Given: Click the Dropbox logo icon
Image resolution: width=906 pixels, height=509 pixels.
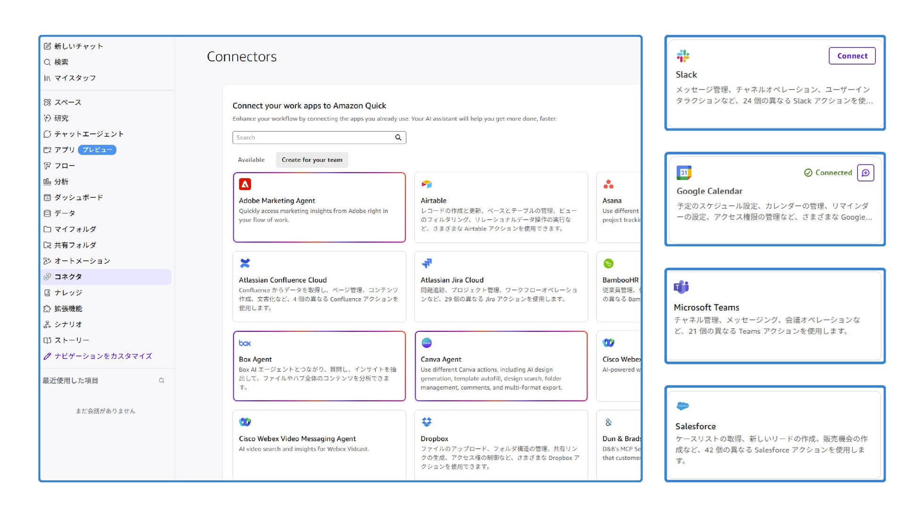Looking at the screenshot, I should pos(427,422).
